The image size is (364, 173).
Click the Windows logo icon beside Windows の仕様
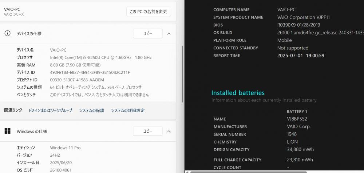point(7,131)
